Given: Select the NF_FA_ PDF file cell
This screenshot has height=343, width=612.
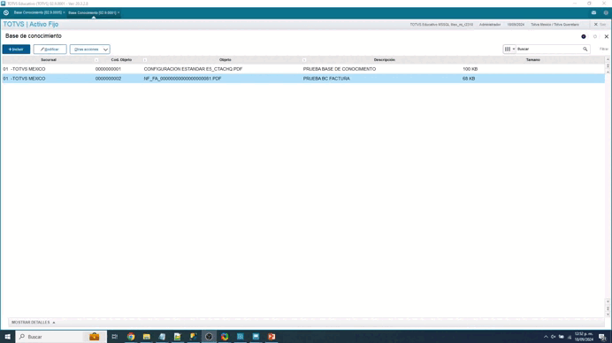Looking at the screenshot, I should click(182, 79).
